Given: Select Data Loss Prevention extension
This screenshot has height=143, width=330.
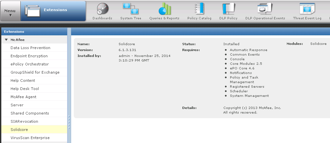Looking at the screenshot, I should (34, 48).
